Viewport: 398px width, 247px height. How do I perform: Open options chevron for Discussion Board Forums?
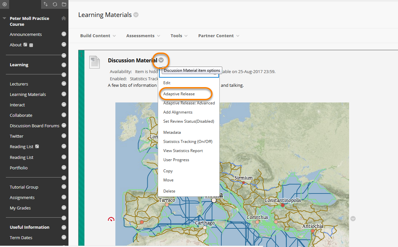(x=64, y=125)
